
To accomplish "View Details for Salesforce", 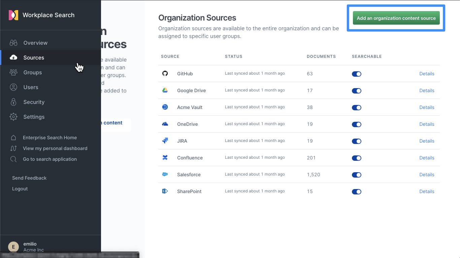I will [427, 175].
